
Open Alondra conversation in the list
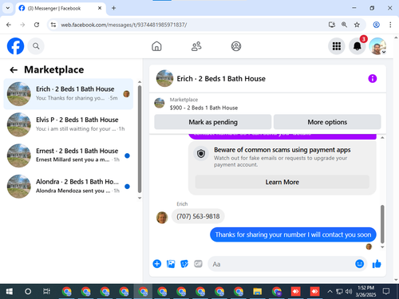69,187
